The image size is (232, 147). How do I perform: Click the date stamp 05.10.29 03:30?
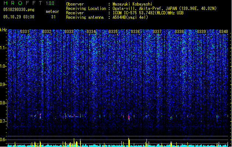(19, 17)
